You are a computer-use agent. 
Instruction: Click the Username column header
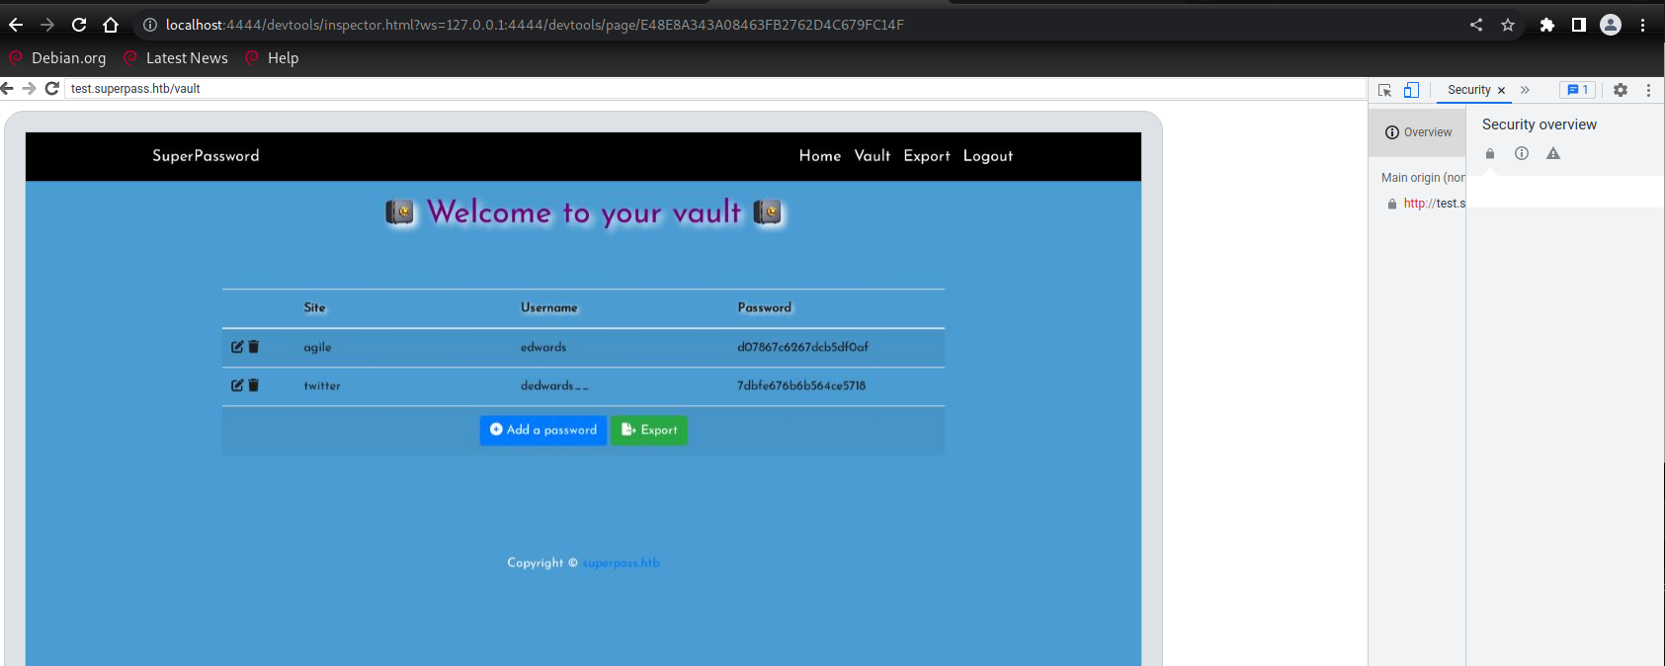[549, 307]
